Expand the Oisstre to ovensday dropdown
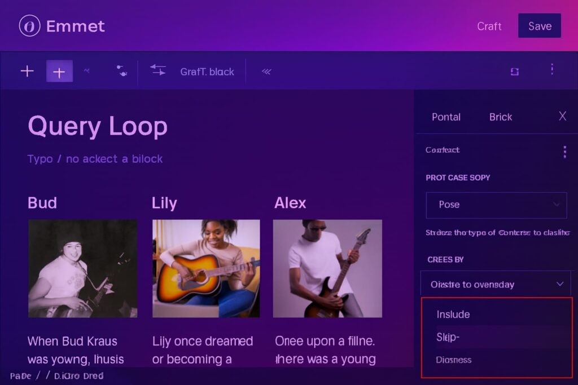The width and height of the screenshot is (578, 385). (x=496, y=284)
